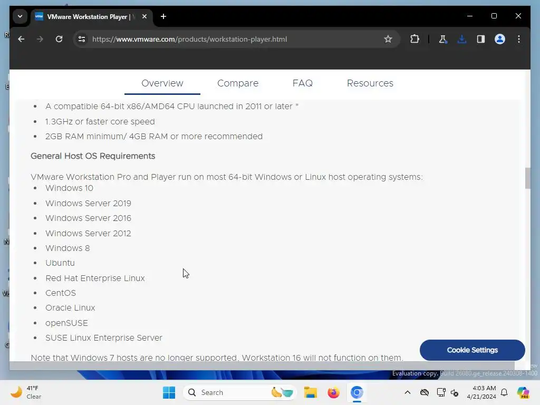Open the Copilot preview icon

tap(523, 392)
